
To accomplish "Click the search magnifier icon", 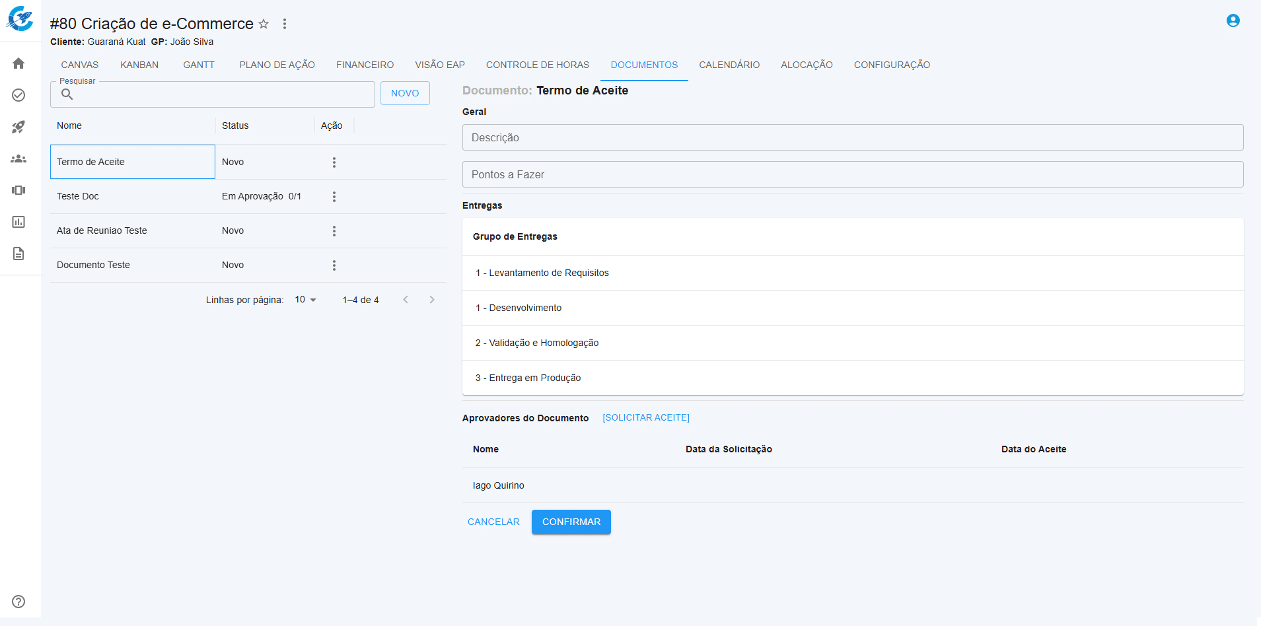I will point(67,94).
